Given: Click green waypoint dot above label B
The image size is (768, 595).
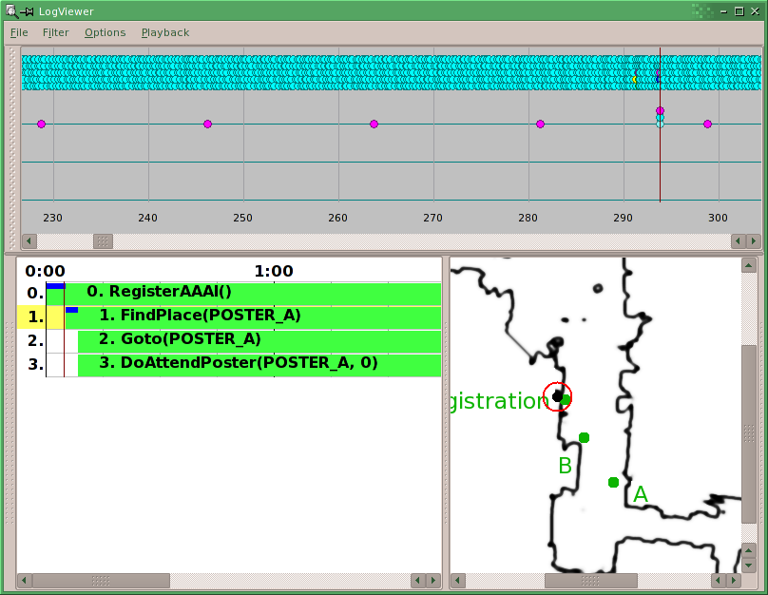Looking at the screenshot, I should [584, 437].
